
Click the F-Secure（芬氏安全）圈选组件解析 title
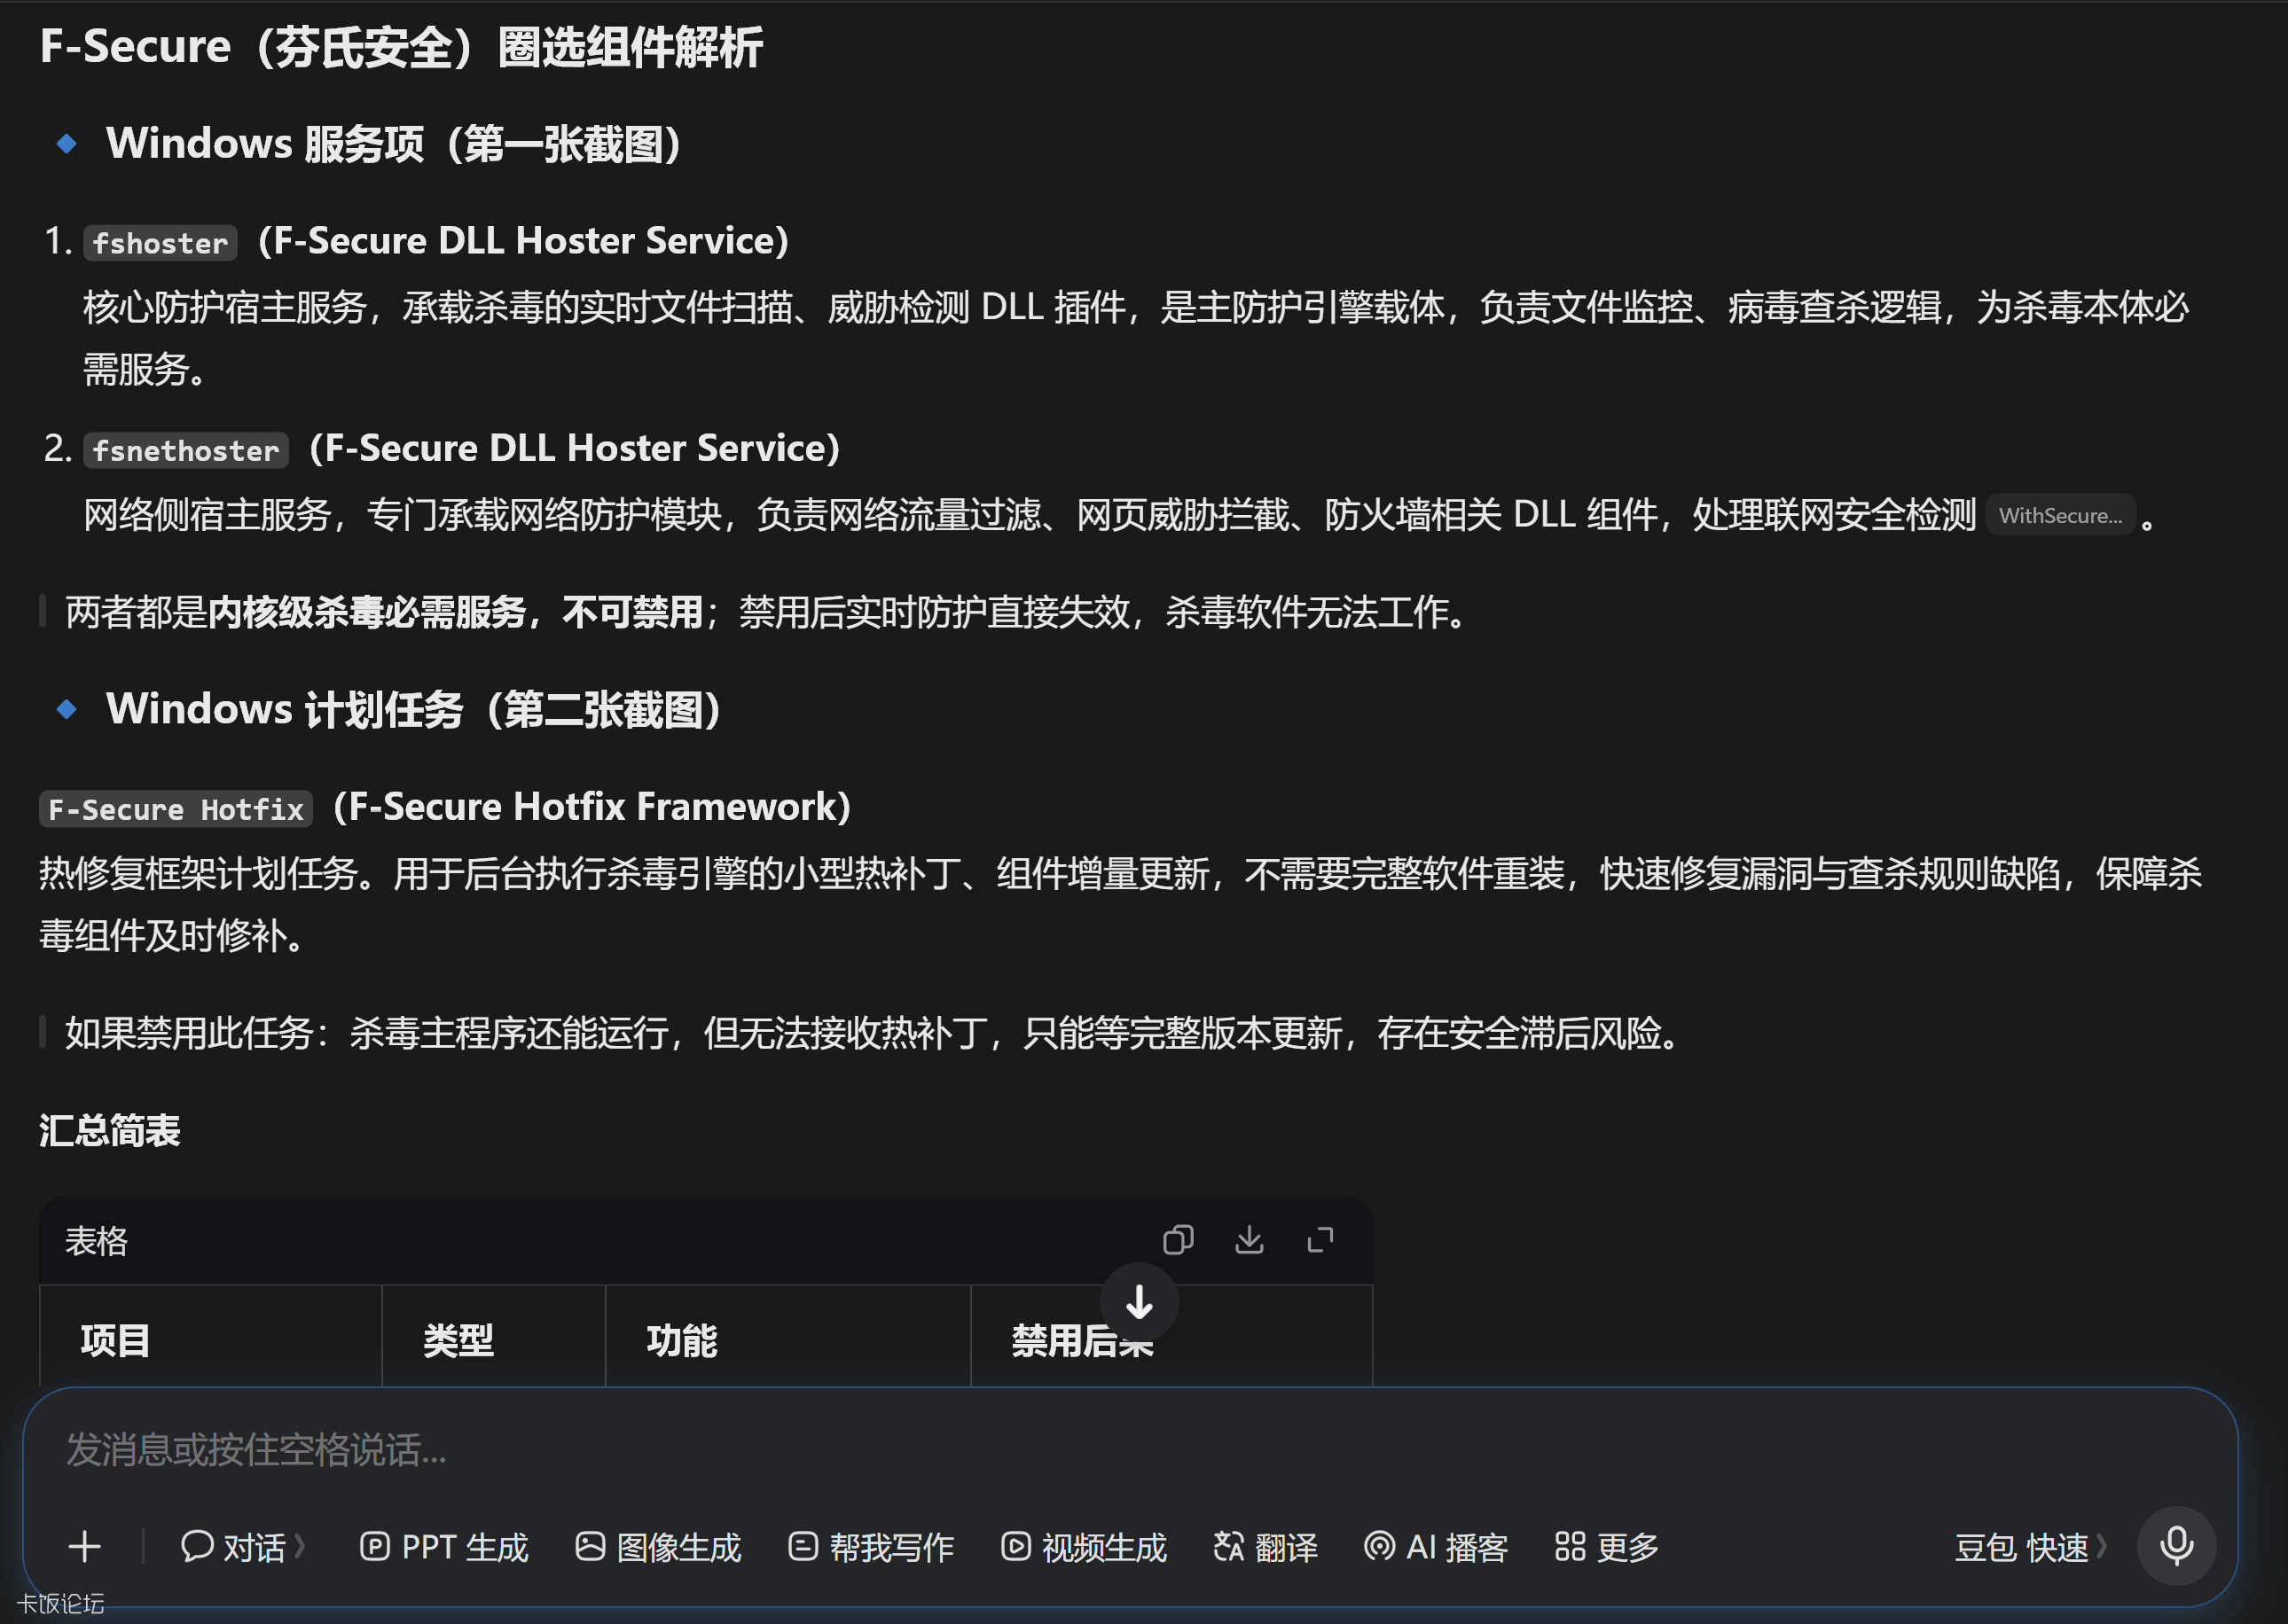tap(401, 47)
